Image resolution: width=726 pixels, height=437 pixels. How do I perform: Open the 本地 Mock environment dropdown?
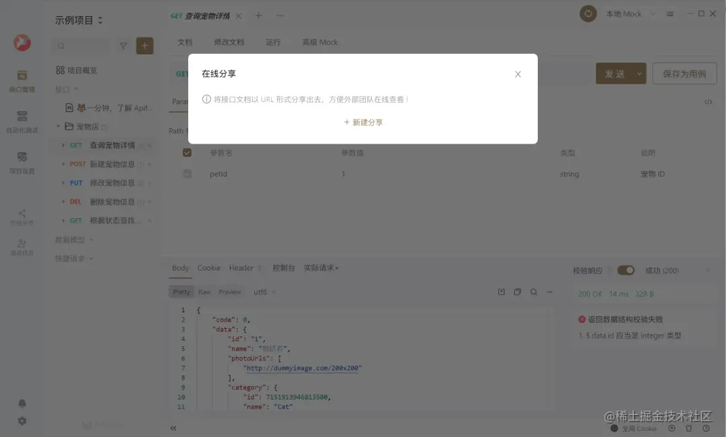[630, 14]
